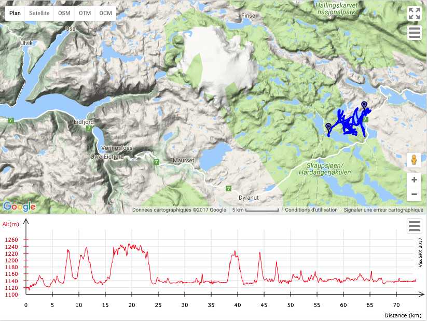This screenshot has width=427, height=321.
Task: Select the OCM map layer
Action: coord(105,13)
